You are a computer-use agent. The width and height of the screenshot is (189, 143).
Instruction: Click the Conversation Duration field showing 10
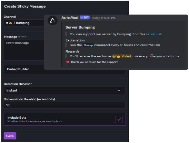[65, 105]
